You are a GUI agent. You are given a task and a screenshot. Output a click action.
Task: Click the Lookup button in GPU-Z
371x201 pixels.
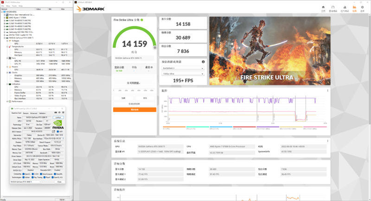tap(58, 118)
